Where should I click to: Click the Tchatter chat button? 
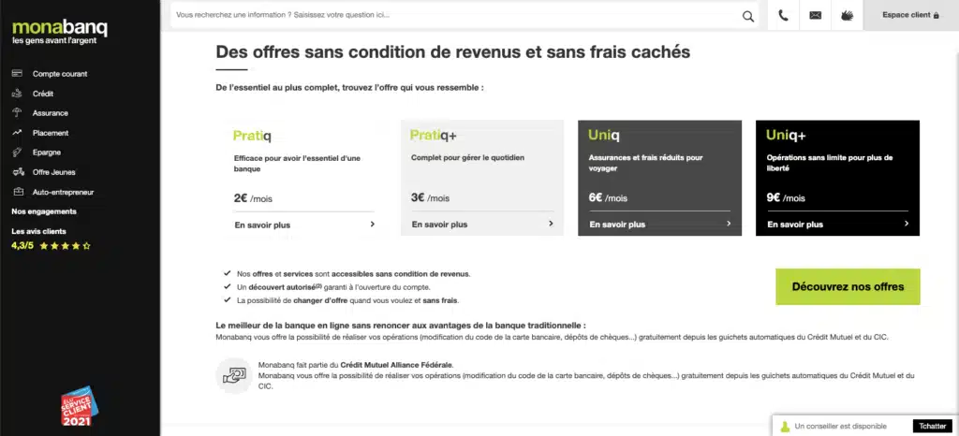click(932, 426)
